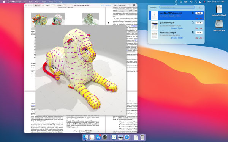Open Finder from the Dock
The image size is (228, 142).
click(85, 137)
